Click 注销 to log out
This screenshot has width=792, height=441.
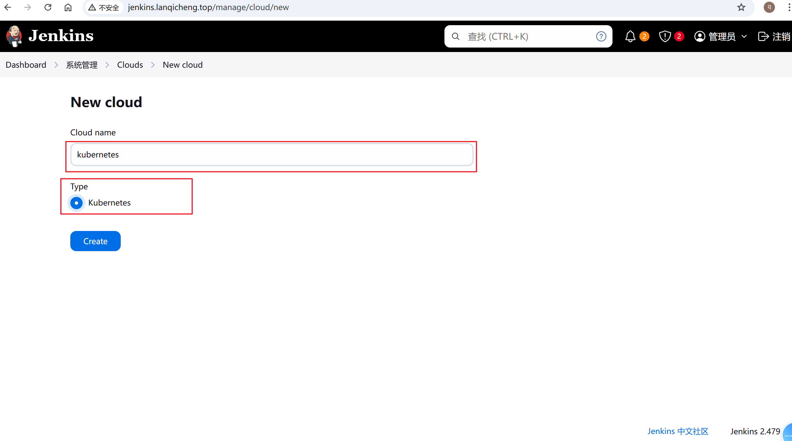pyautogui.click(x=782, y=37)
